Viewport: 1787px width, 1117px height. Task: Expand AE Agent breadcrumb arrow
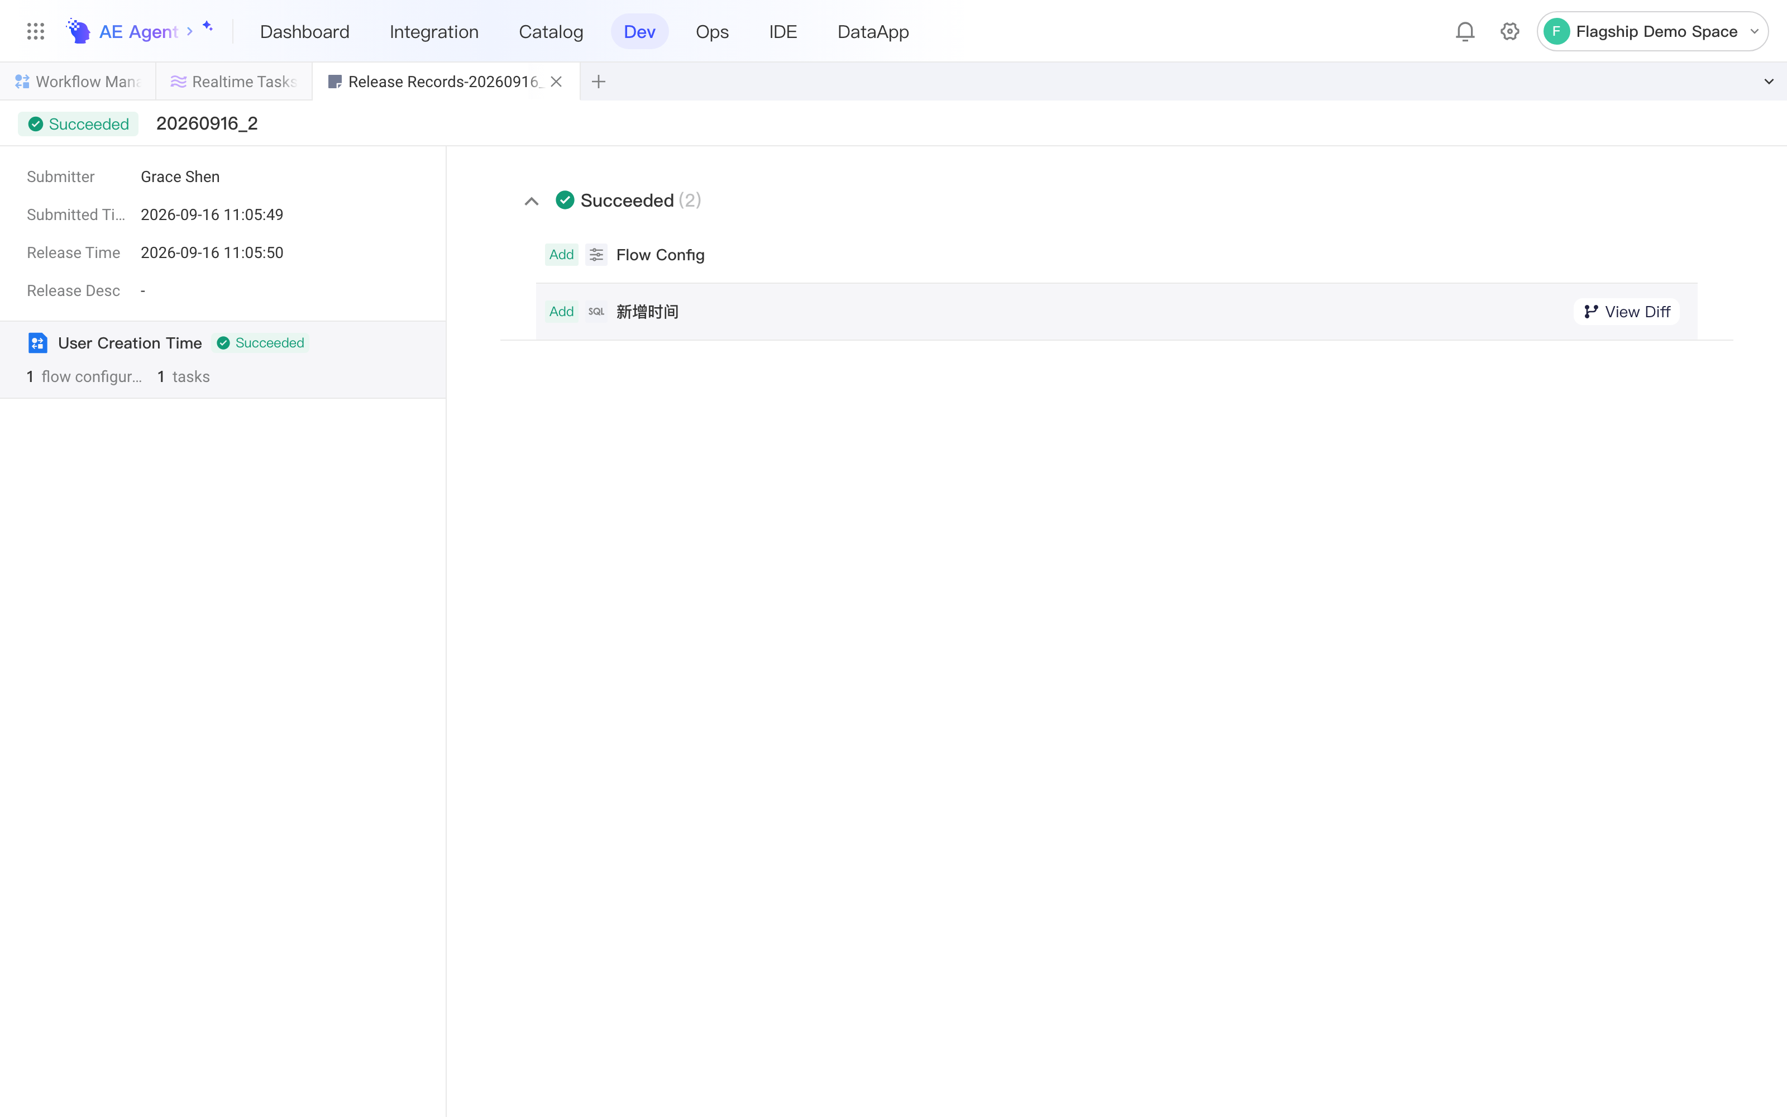(190, 31)
